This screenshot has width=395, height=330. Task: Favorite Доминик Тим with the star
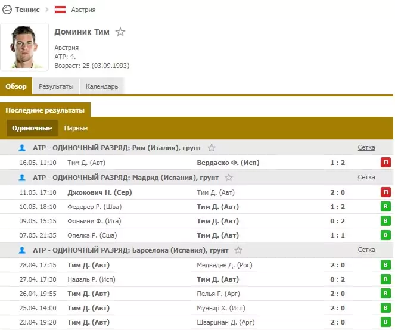click(120, 32)
